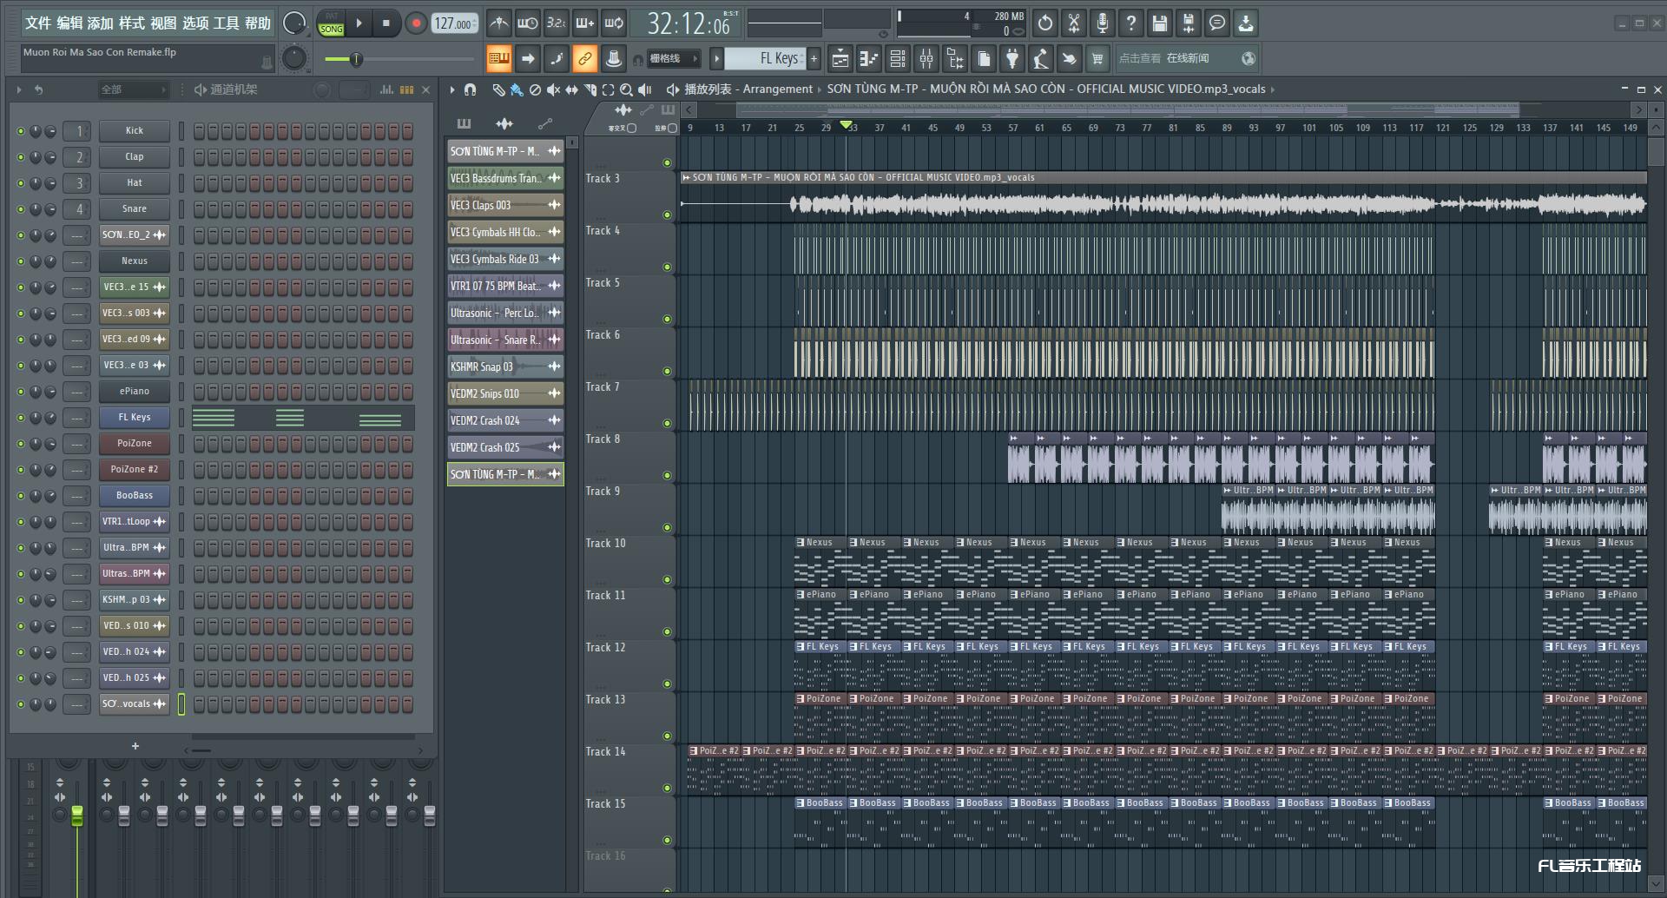Select the Mute tool in Playlist
1667x898 pixels.
pos(553,89)
